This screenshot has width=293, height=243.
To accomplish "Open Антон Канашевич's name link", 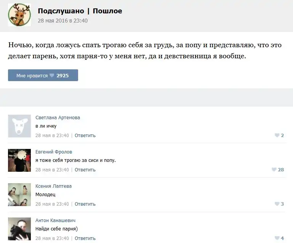I will [56, 221].
